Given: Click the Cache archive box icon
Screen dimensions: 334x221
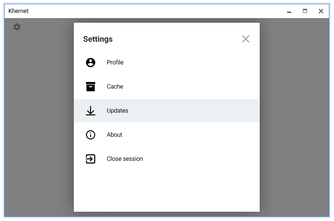Looking at the screenshot, I should click(91, 87).
